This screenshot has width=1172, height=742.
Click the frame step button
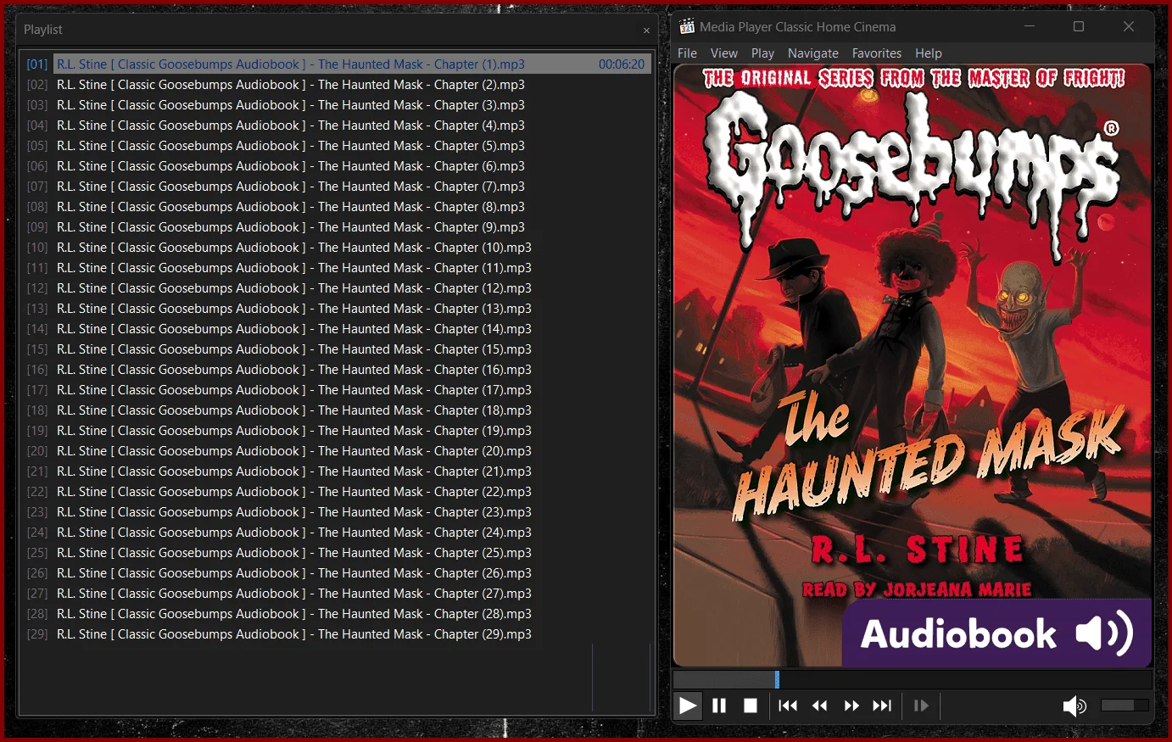[921, 706]
